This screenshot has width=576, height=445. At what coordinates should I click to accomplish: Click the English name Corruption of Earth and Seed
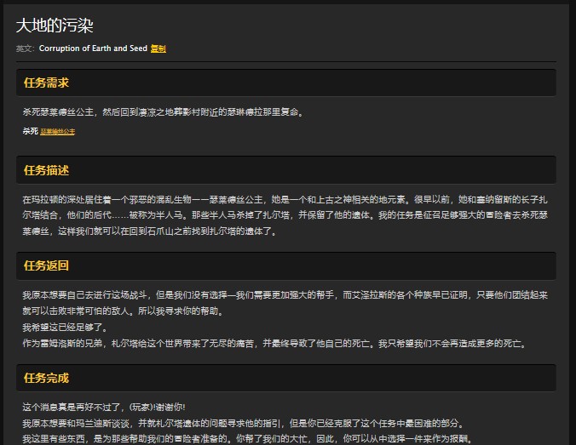[93, 48]
